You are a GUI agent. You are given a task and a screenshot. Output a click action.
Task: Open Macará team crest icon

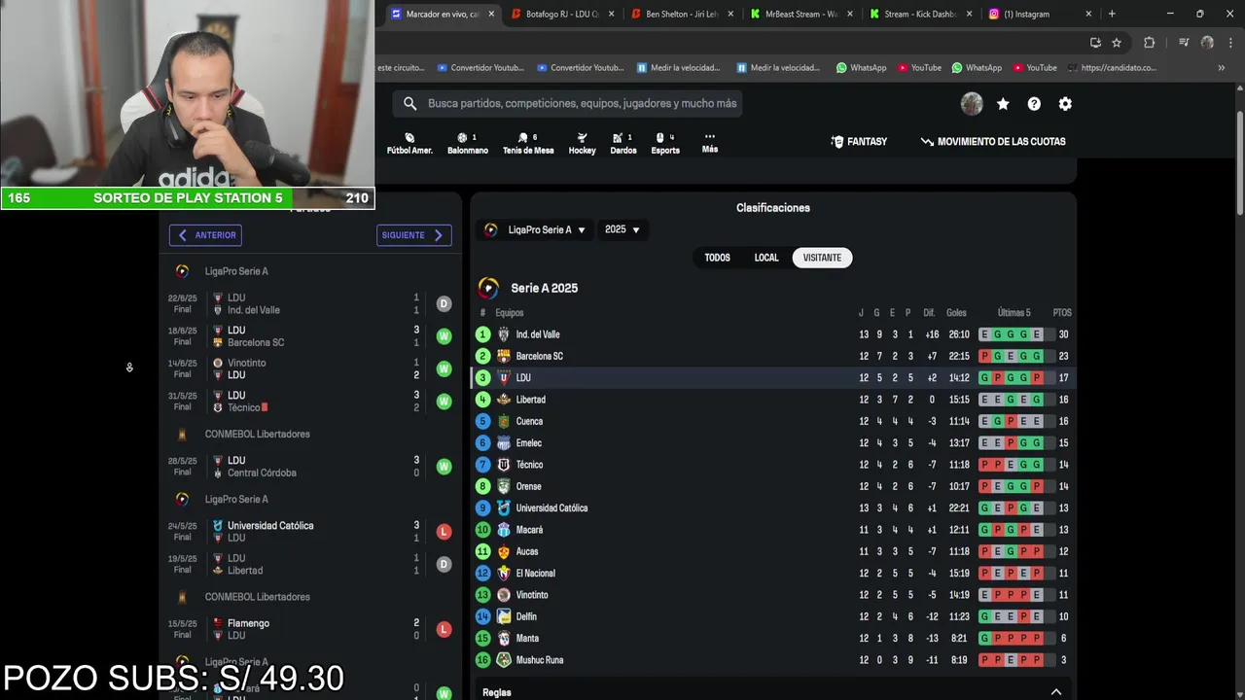(x=504, y=530)
